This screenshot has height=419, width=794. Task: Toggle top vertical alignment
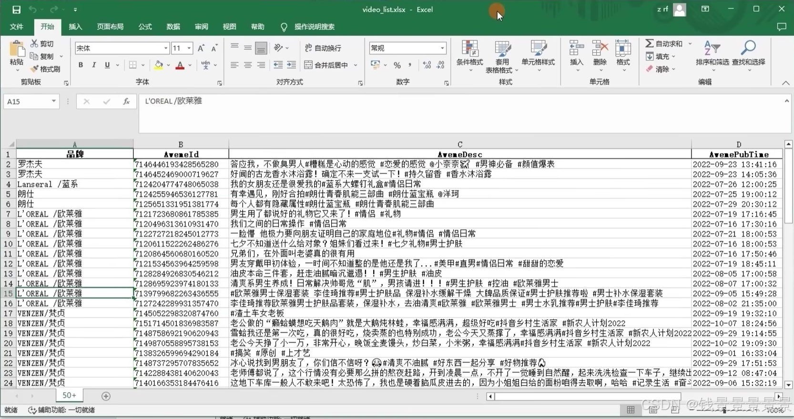[234, 47]
